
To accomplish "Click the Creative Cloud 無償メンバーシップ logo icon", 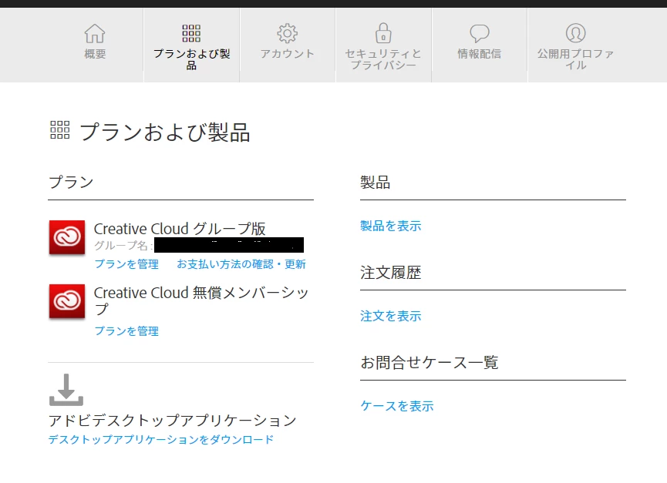I will [x=67, y=301].
